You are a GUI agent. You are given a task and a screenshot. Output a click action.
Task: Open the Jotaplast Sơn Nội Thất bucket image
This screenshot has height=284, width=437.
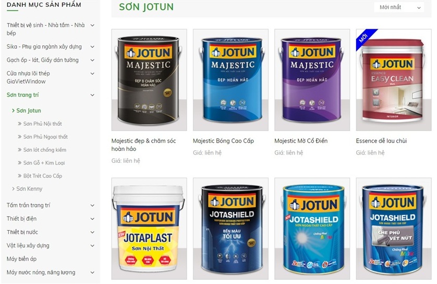coord(149,229)
